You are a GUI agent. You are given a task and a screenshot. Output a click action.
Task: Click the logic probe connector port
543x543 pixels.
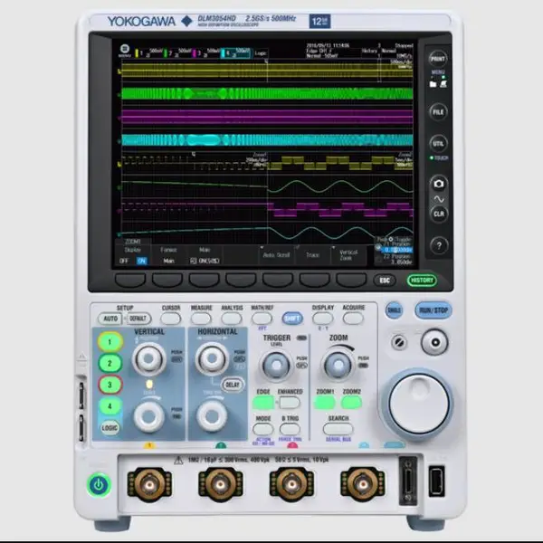[x=408, y=481]
